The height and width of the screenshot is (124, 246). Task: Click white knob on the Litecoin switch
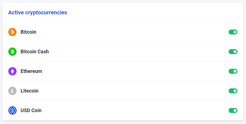(x=235, y=91)
